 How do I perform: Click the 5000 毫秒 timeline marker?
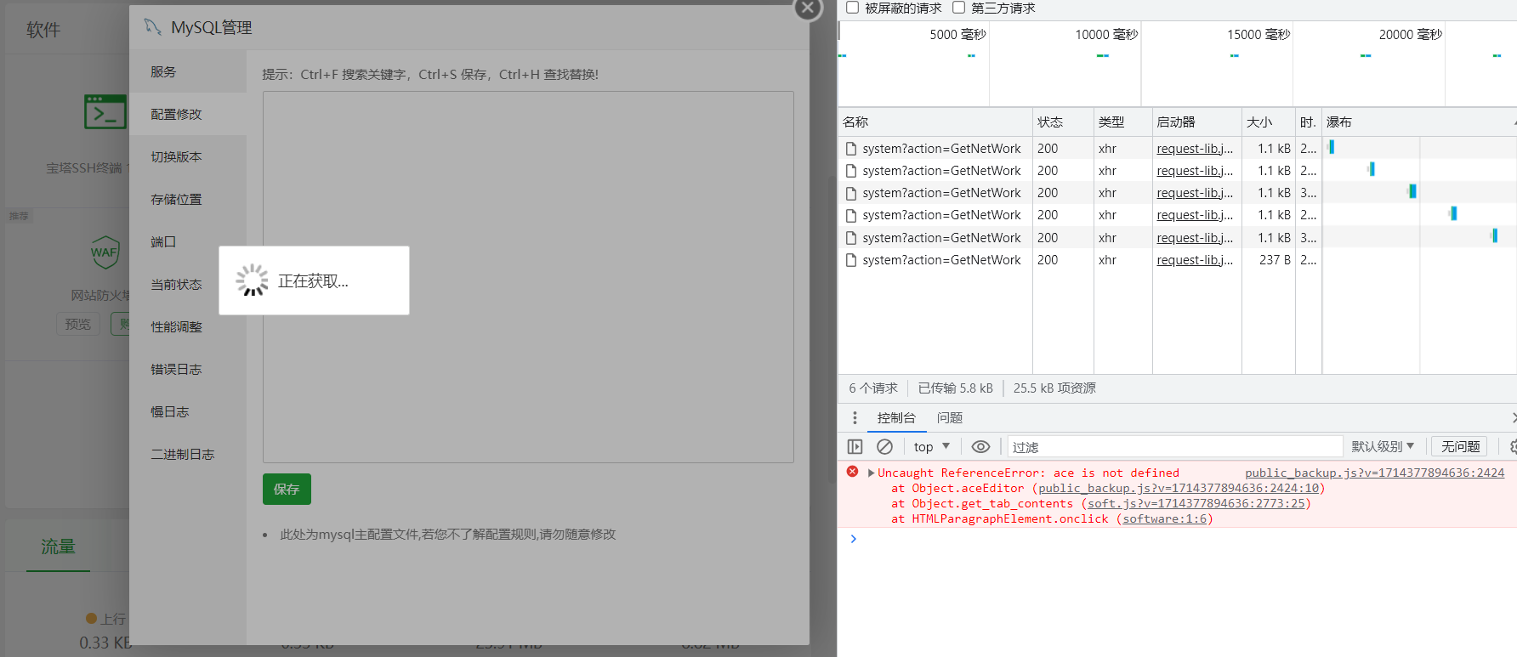click(x=957, y=34)
